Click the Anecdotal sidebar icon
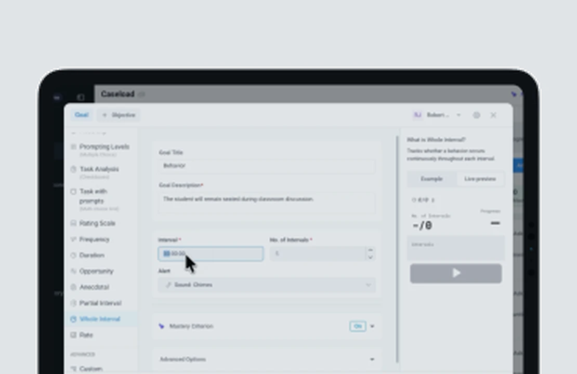577x374 pixels. [74, 287]
